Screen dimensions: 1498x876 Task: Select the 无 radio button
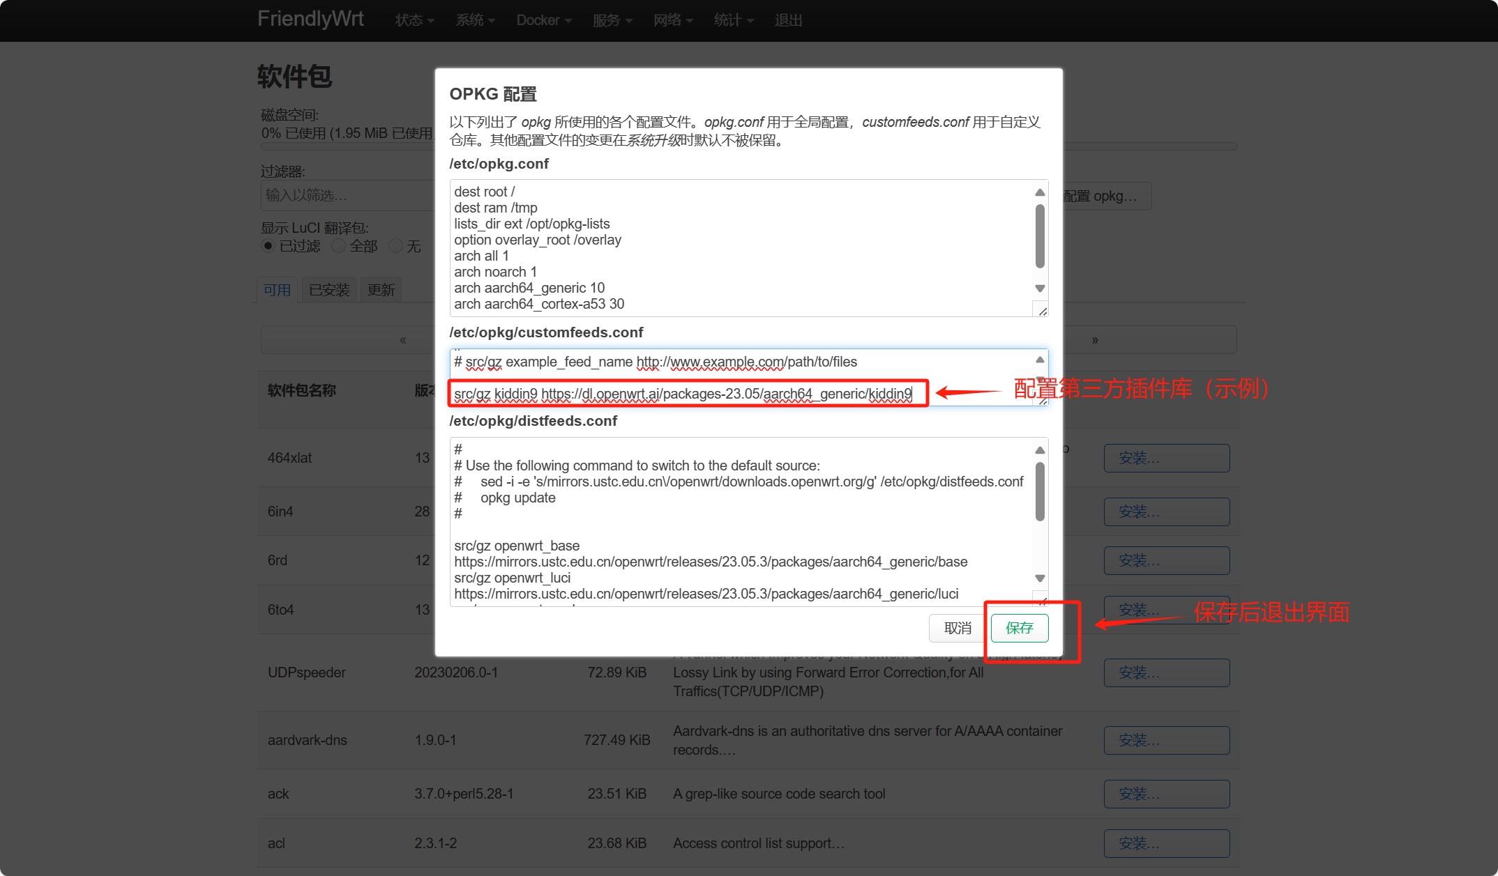tap(395, 246)
